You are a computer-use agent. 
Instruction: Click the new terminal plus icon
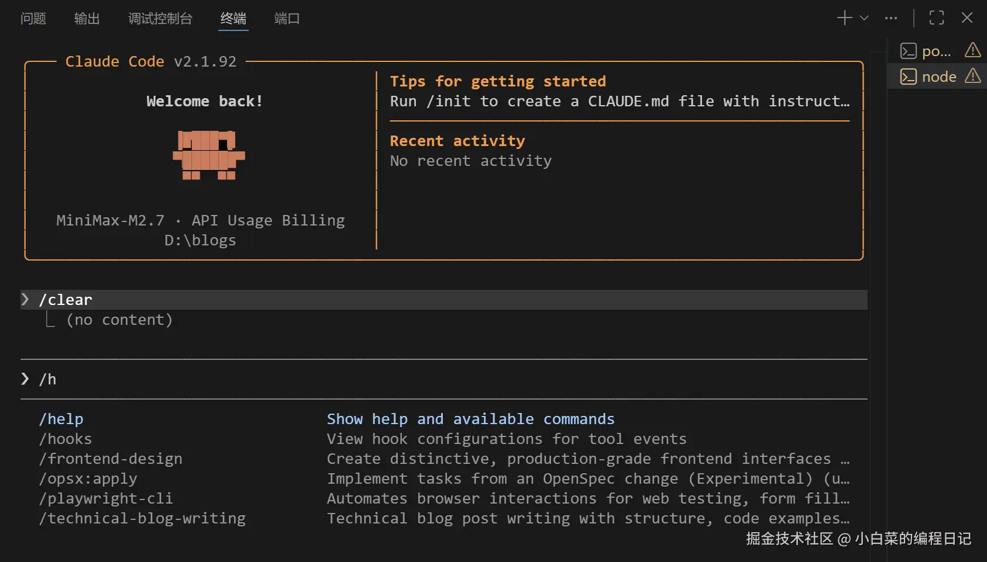pos(844,18)
